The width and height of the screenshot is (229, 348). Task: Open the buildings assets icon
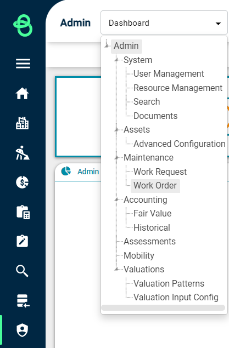coord(22,123)
